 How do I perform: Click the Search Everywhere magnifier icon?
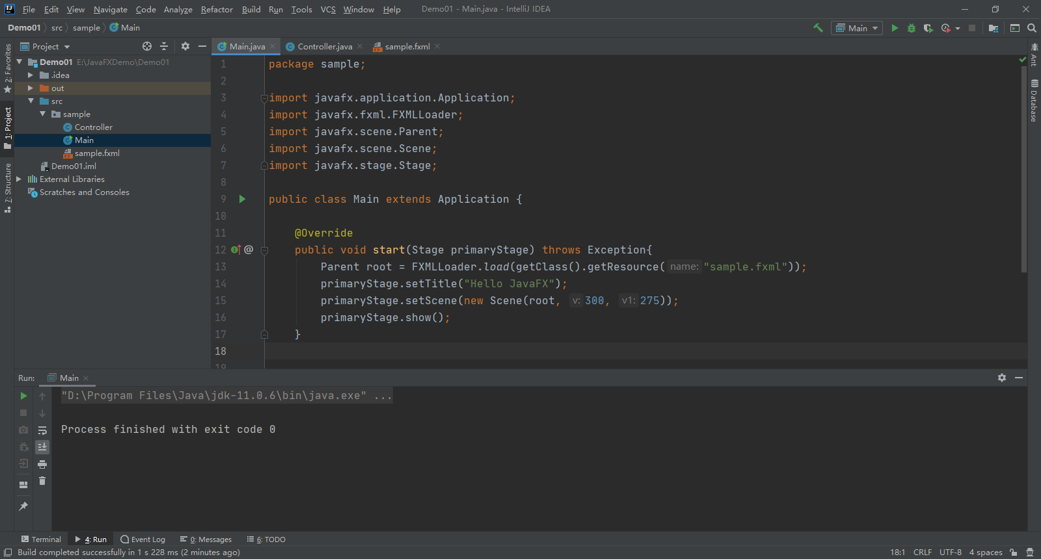(x=1032, y=28)
